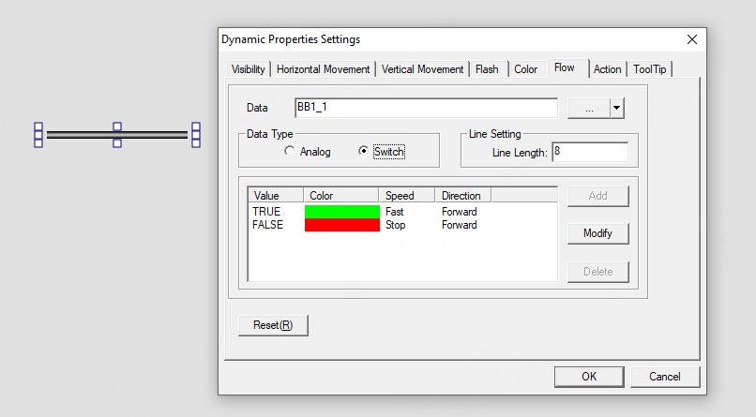This screenshot has height=417, width=756.
Task: Switch to the Visibility tab
Action: (249, 69)
